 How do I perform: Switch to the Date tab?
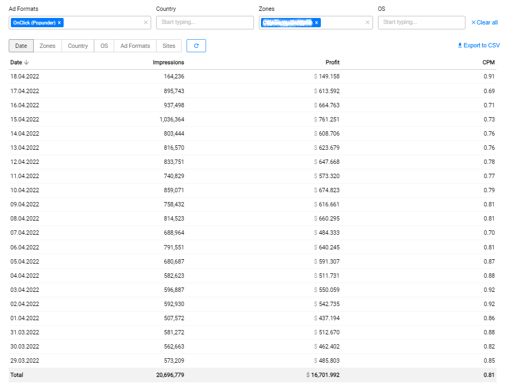(21, 46)
